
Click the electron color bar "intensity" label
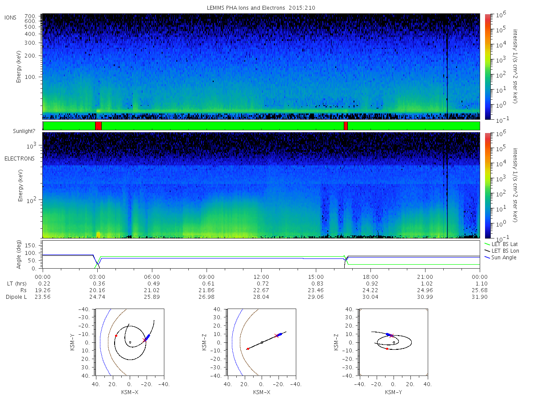click(516, 185)
